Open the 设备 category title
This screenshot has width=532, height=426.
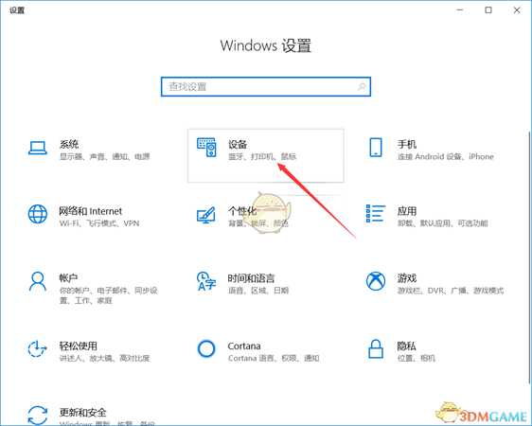(238, 144)
